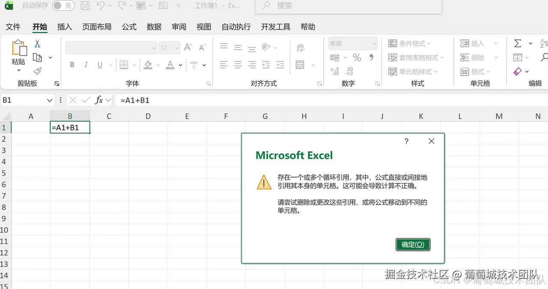Screen dimensions: 548x289
Task: Click the Clear eraser icon
Action: (518, 72)
